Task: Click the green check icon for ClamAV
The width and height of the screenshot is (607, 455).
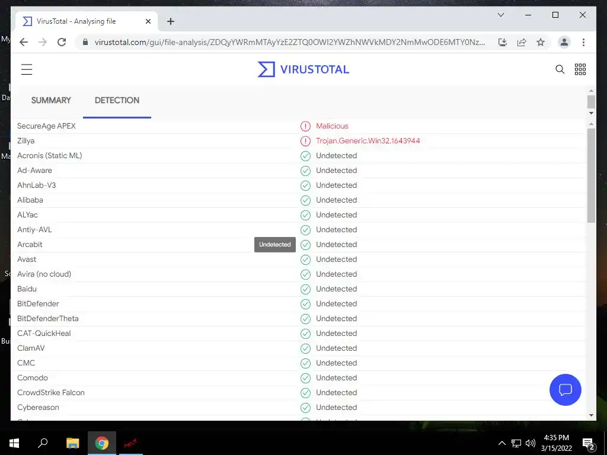Action: click(x=305, y=348)
